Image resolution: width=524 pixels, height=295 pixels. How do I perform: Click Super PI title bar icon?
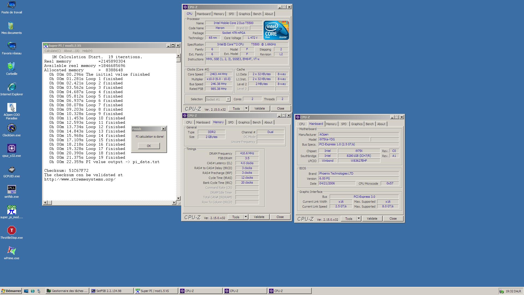[x=46, y=46]
